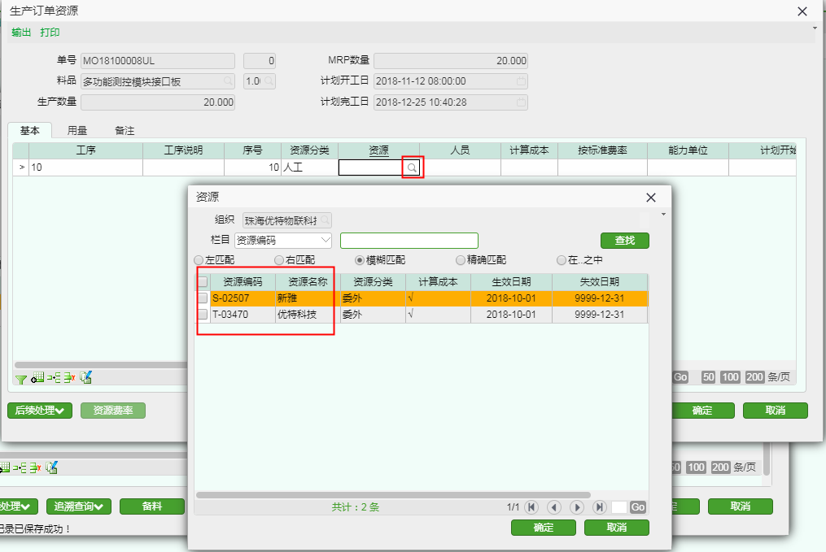Open the 栏目 资源编码 dropdown
Viewport: 826px width, 552px height.
coord(326,241)
